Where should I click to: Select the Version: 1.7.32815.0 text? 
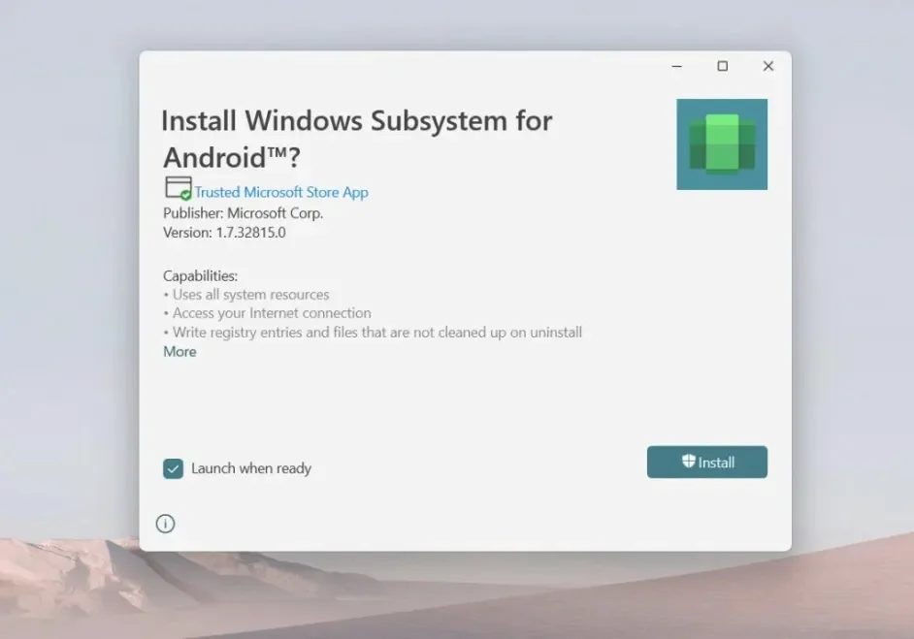pyautogui.click(x=224, y=233)
